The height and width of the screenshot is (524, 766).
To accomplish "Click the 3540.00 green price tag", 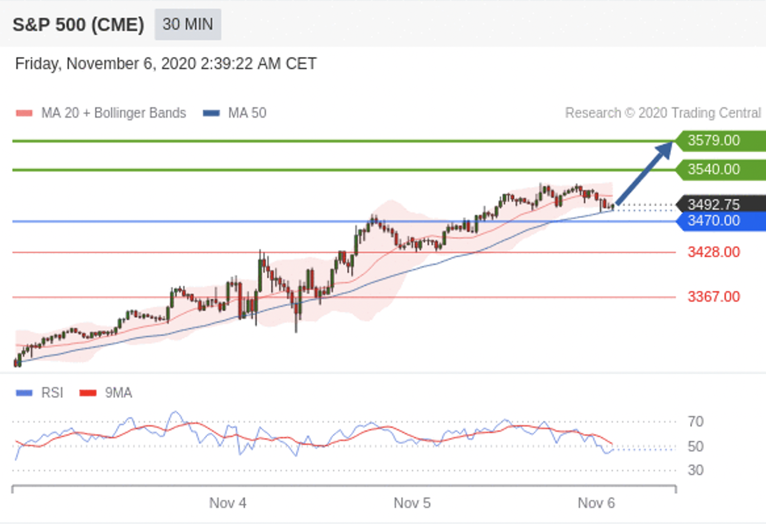I will click(x=720, y=169).
